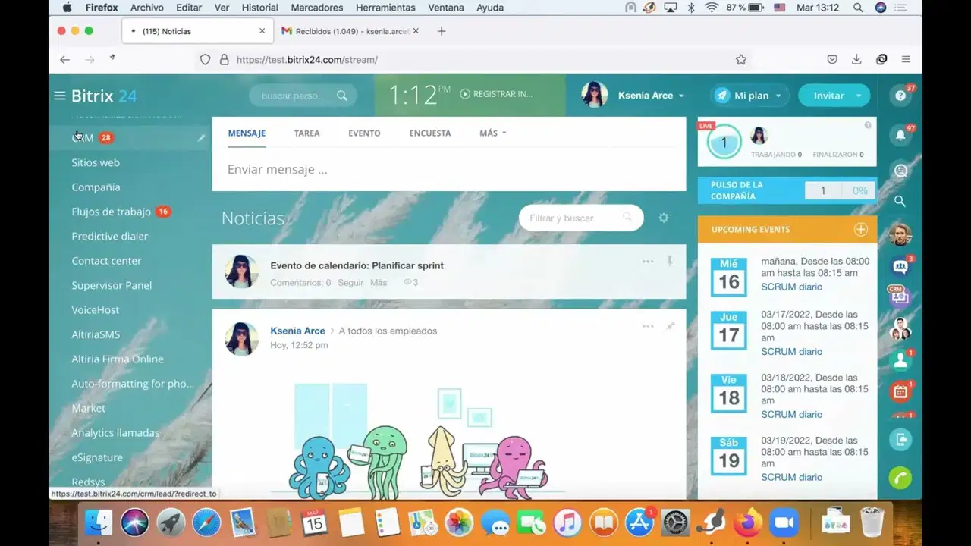971x546 pixels.
Task: Open SCRUM diario event for Mié 16
Action: pos(791,287)
